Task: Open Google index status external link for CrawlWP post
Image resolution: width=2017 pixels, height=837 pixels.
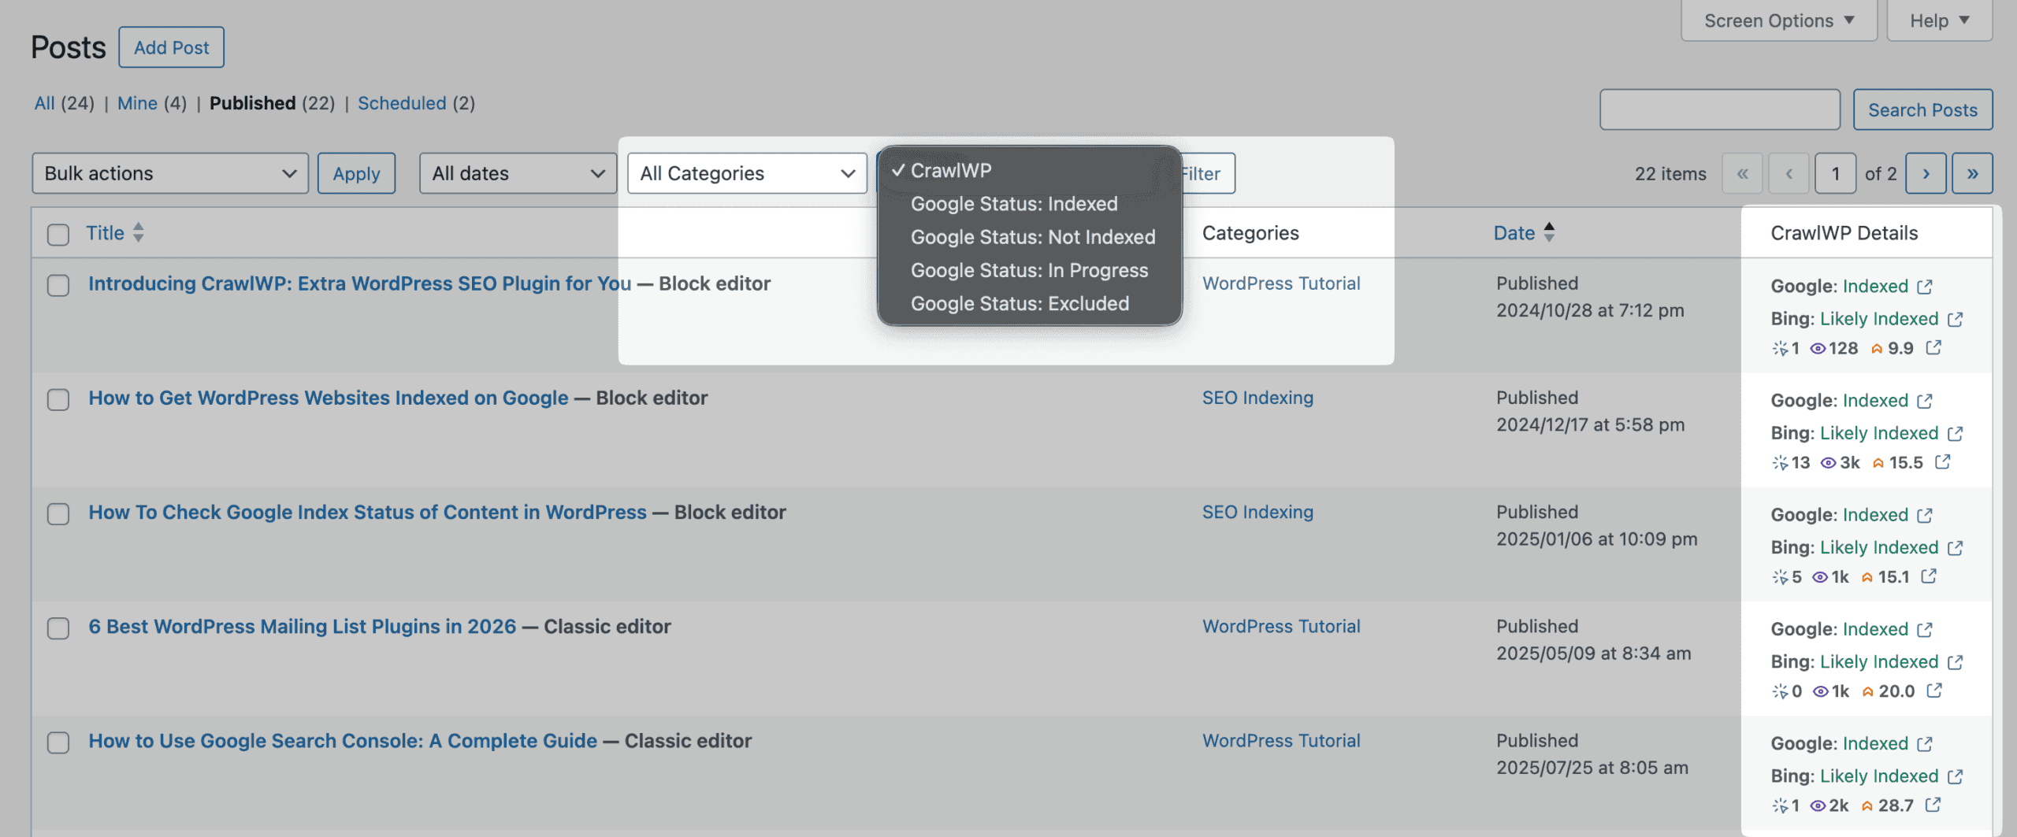Action: click(x=1924, y=286)
